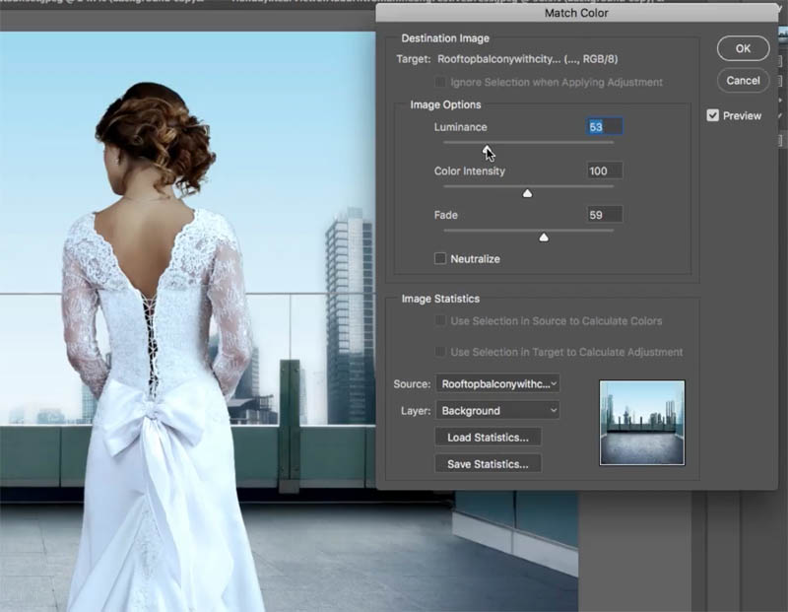Image resolution: width=788 pixels, height=612 pixels.
Task: Check Use Selection in Target to Calculate Adjustment
Action: 440,352
